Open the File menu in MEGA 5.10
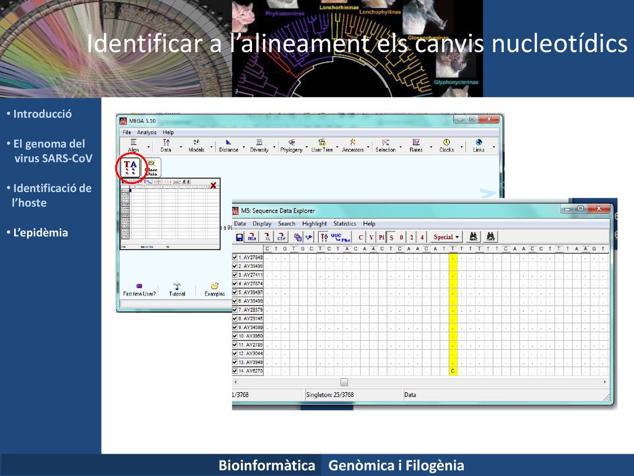The width and height of the screenshot is (634, 476). [127, 133]
